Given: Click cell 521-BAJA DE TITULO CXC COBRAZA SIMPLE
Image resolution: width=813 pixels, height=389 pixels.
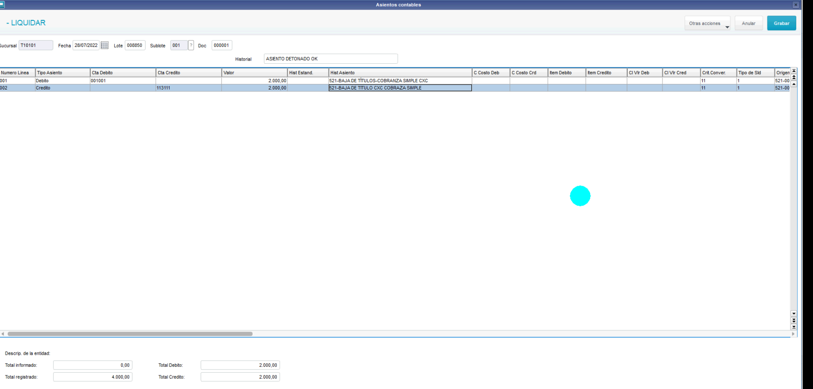Looking at the screenshot, I should click(400, 88).
